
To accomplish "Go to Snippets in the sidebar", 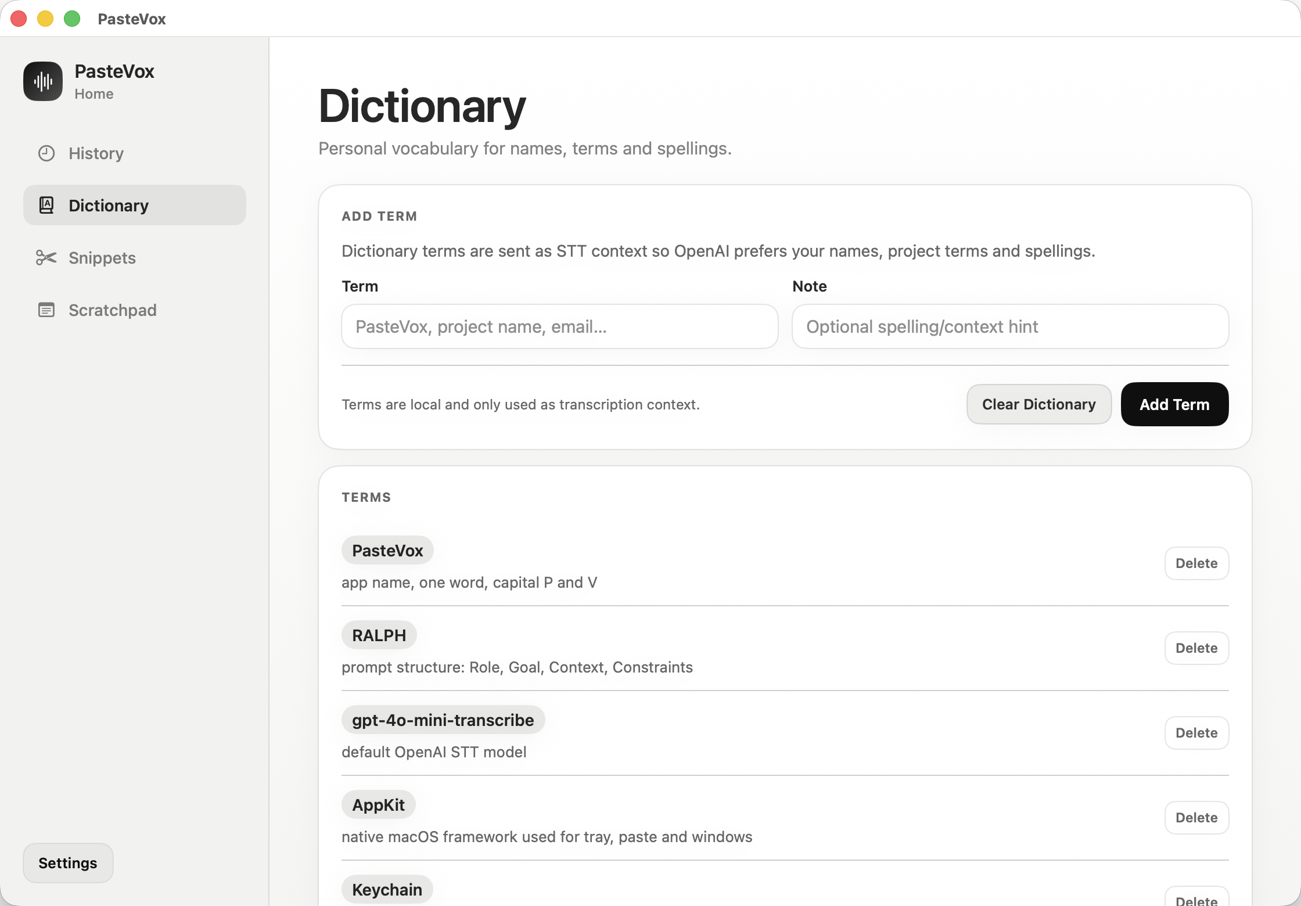I will pos(135,257).
